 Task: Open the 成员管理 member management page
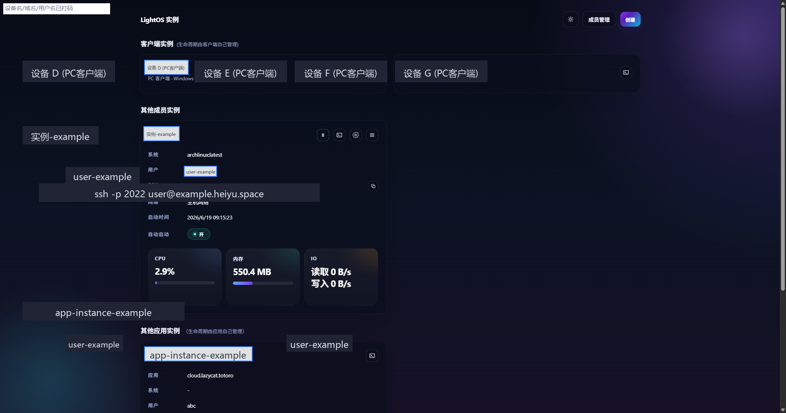[599, 19]
